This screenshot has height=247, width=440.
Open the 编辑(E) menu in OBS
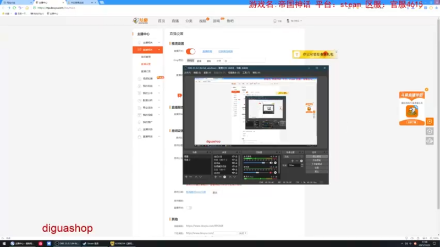pos(197,73)
